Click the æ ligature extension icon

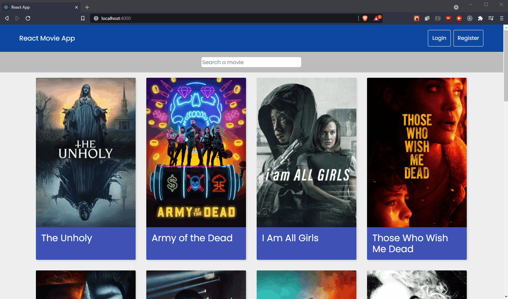click(438, 18)
